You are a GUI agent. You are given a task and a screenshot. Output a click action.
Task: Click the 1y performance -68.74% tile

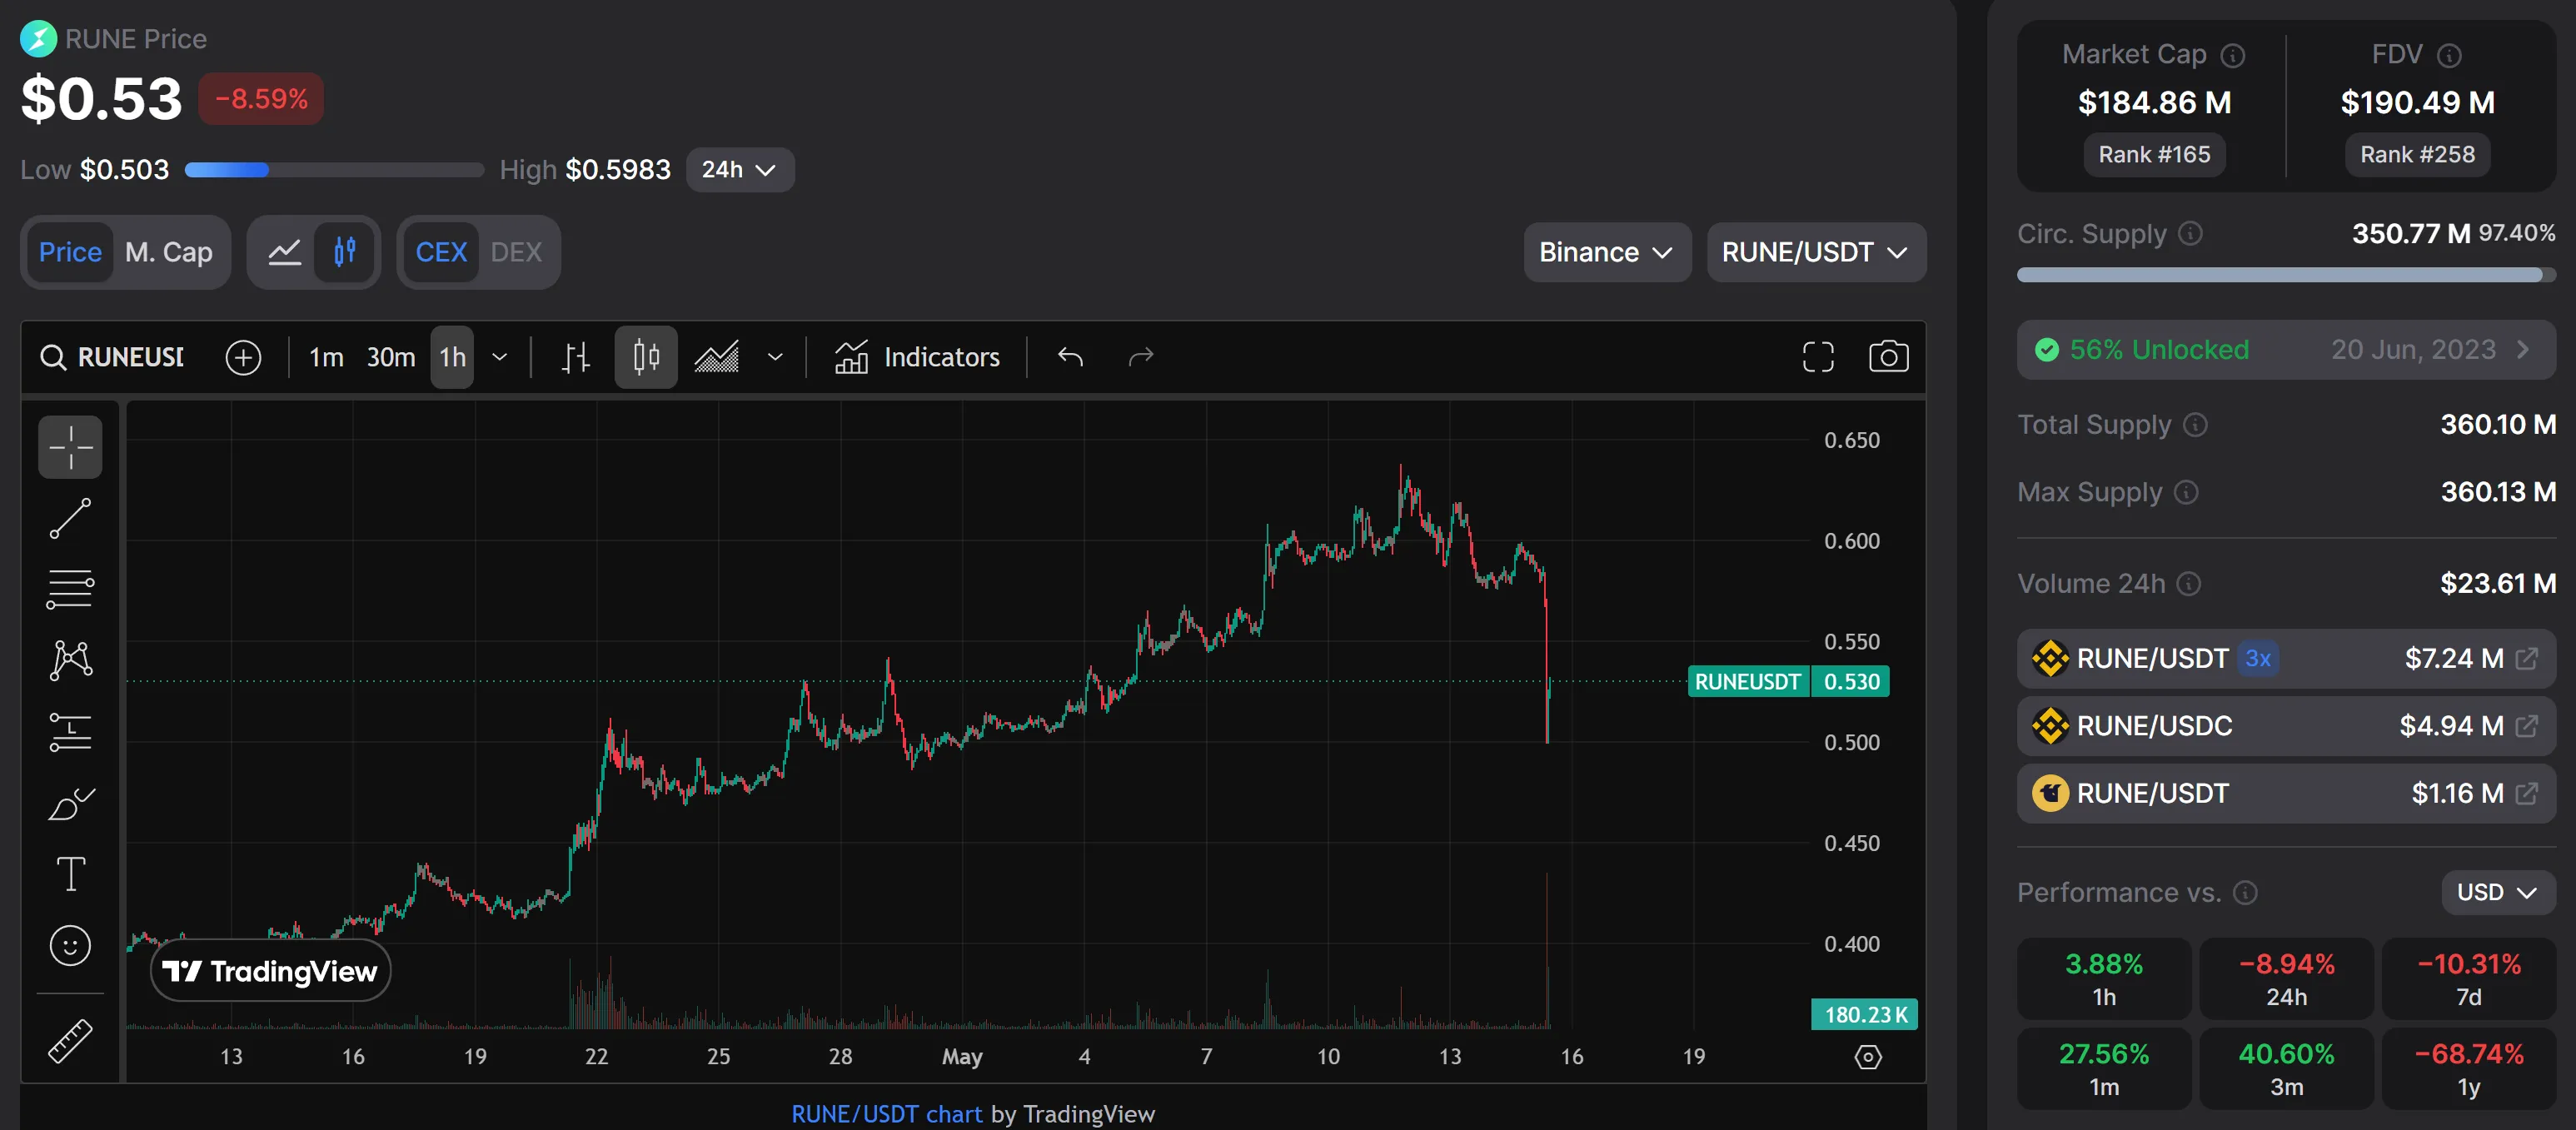pos(2468,1068)
